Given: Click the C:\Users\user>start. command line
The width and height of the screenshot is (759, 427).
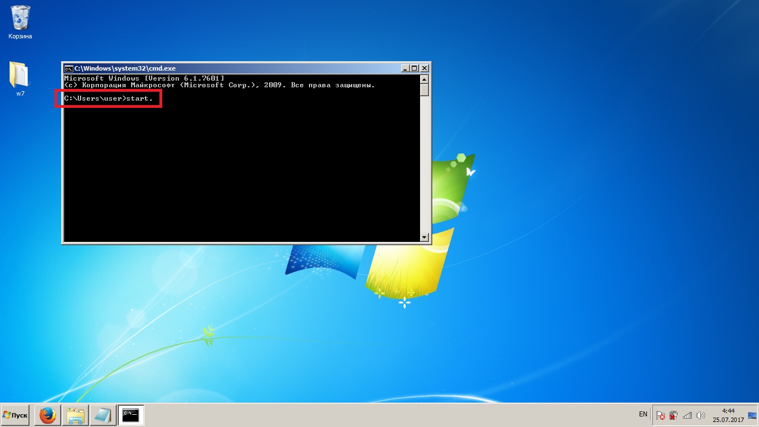Looking at the screenshot, I should click(x=108, y=98).
